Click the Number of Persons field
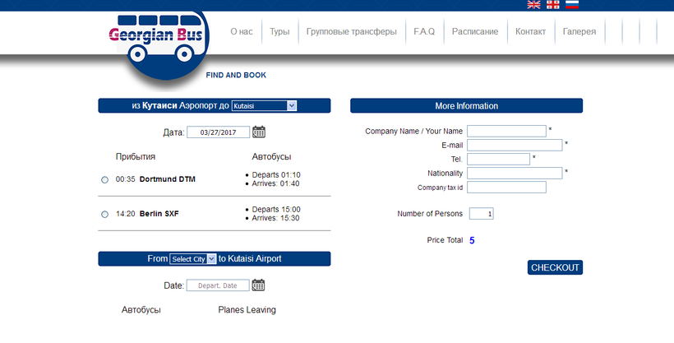 (x=481, y=214)
